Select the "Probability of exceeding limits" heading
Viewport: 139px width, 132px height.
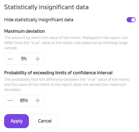(58, 73)
